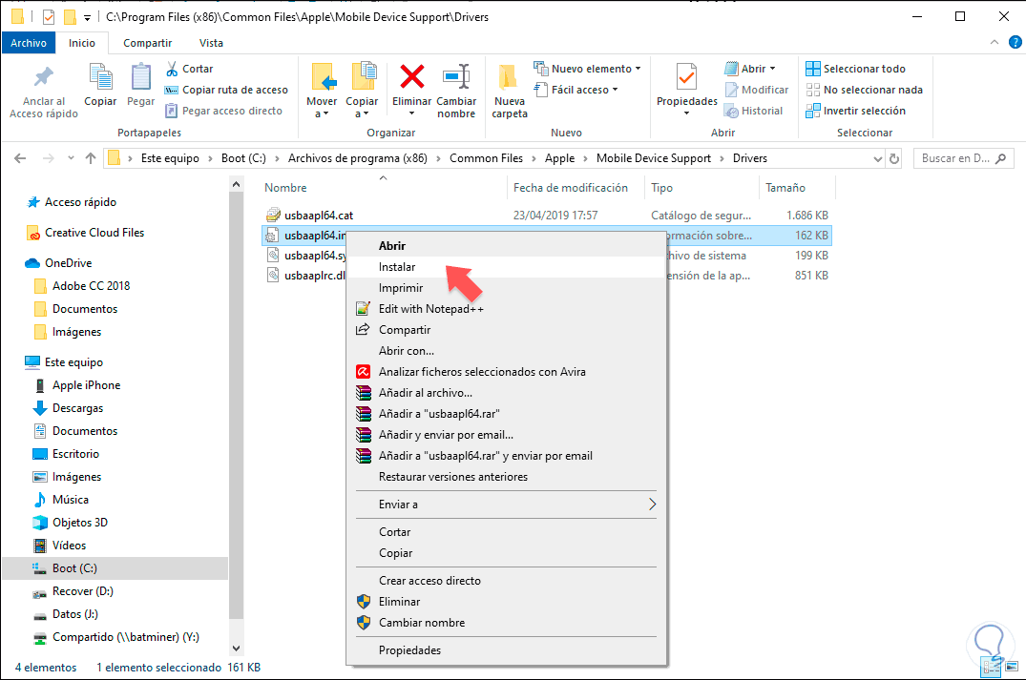Open the Copiar a dropdown
1026x680 pixels.
click(x=361, y=107)
